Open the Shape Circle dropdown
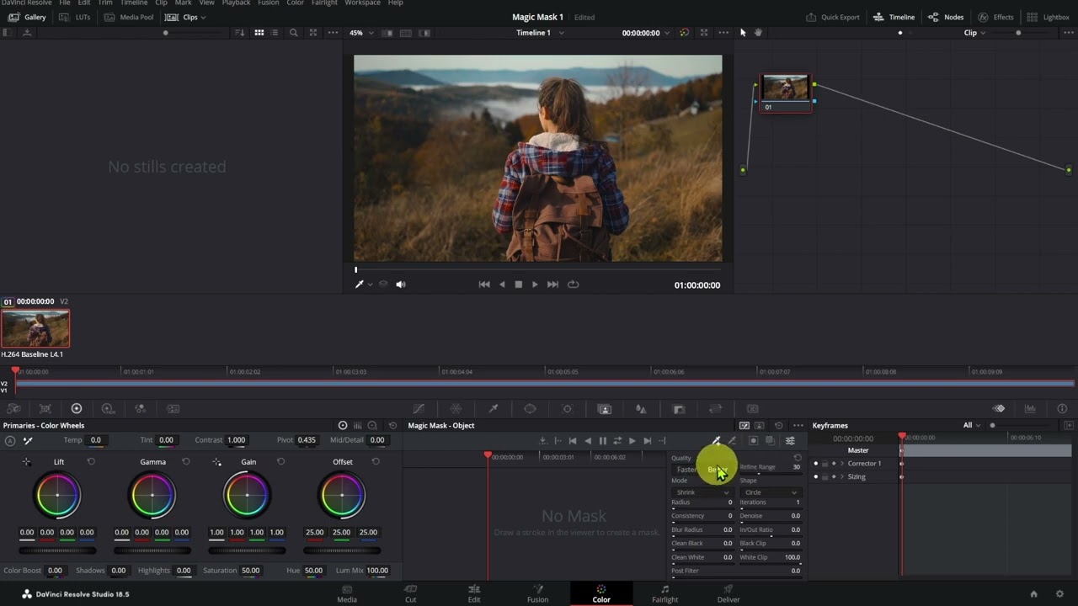 click(770, 492)
